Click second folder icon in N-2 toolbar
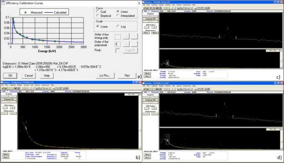Viewport: 284px width, 163px height. pos(148,89)
